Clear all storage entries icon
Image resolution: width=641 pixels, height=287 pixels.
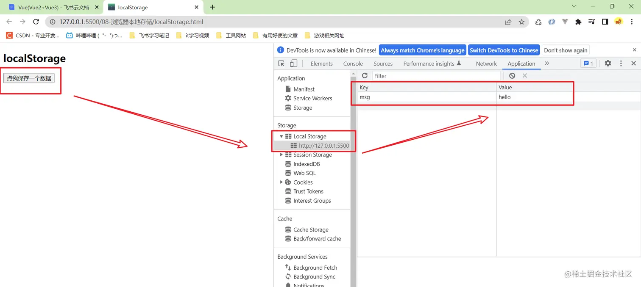[x=512, y=76]
